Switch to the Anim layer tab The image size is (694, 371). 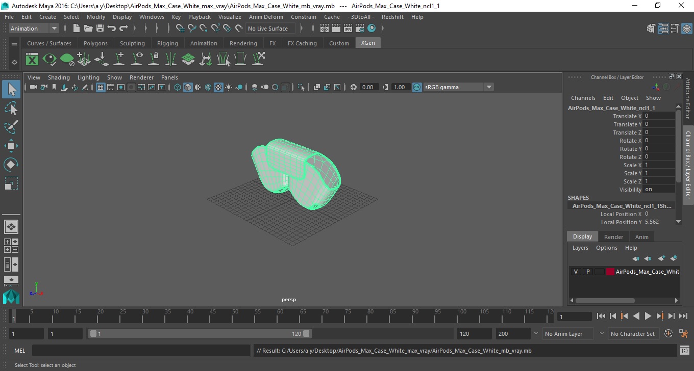pos(641,237)
